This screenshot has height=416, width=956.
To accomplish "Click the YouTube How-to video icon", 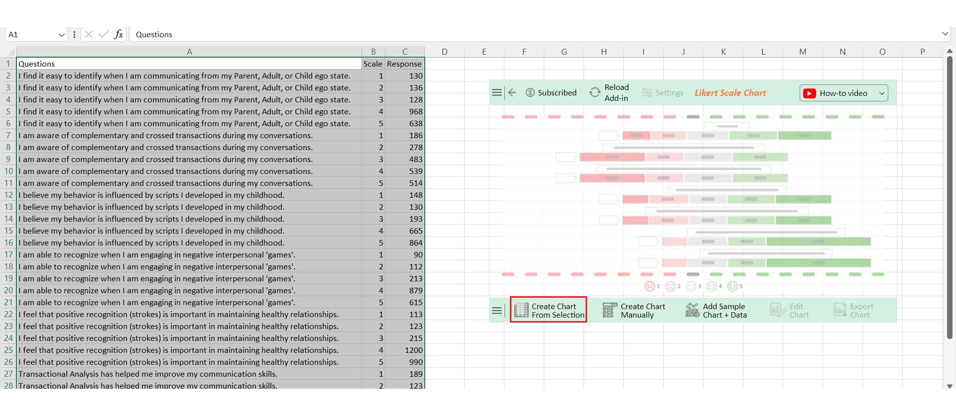I will pos(809,93).
